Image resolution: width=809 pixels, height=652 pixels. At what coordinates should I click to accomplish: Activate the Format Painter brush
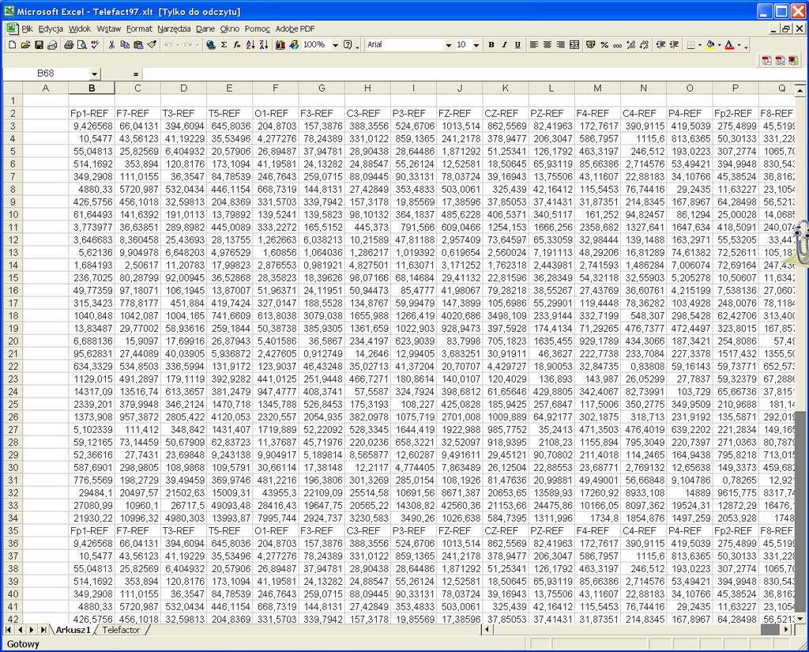point(152,45)
